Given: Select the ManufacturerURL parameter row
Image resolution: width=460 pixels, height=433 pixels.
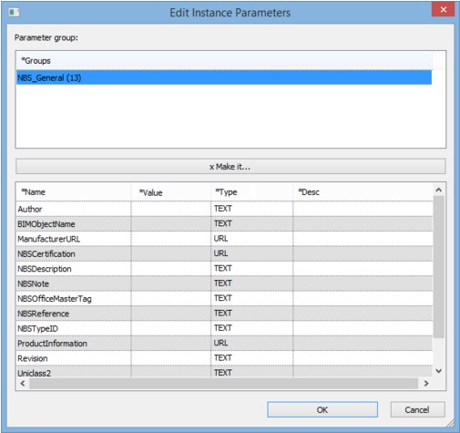Looking at the screenshot, I should [x=224, y=239].
